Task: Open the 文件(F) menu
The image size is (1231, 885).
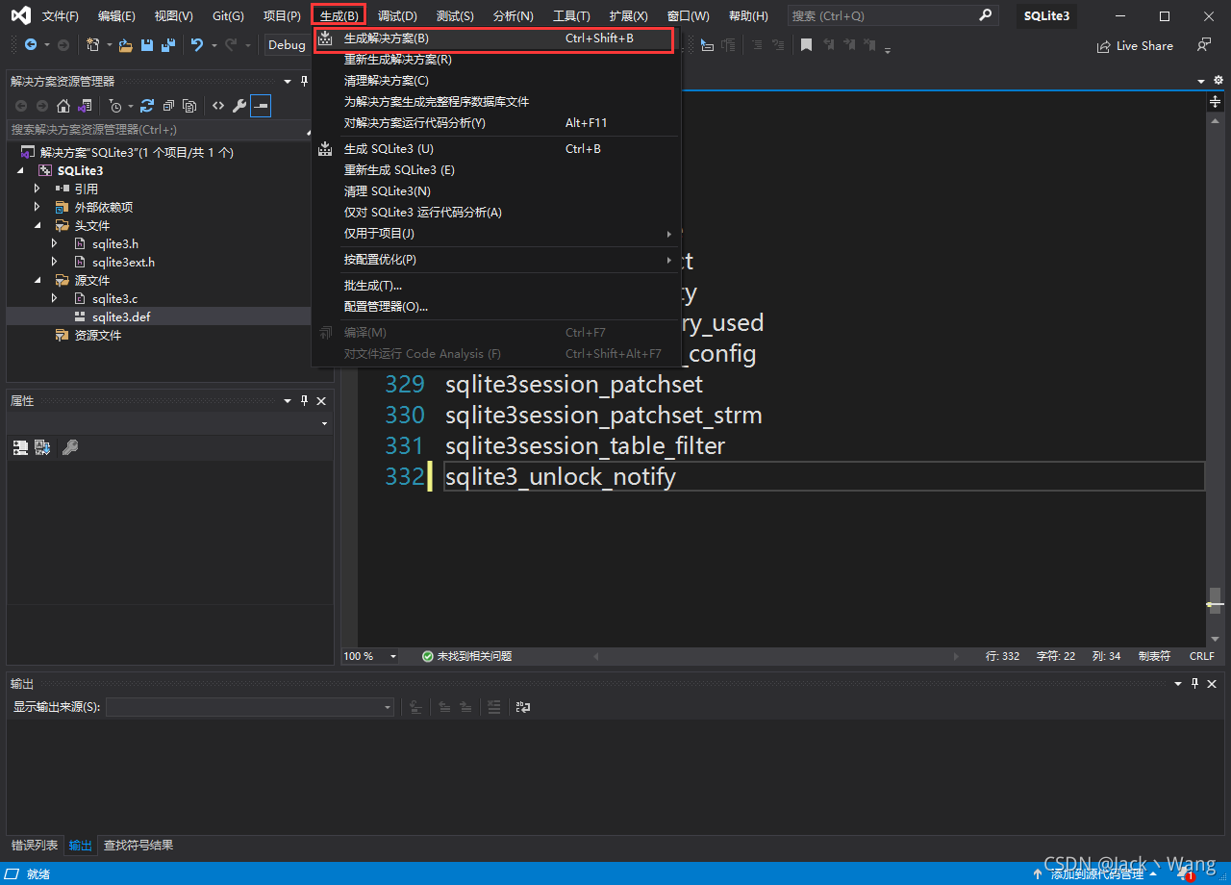Action: 61,16
